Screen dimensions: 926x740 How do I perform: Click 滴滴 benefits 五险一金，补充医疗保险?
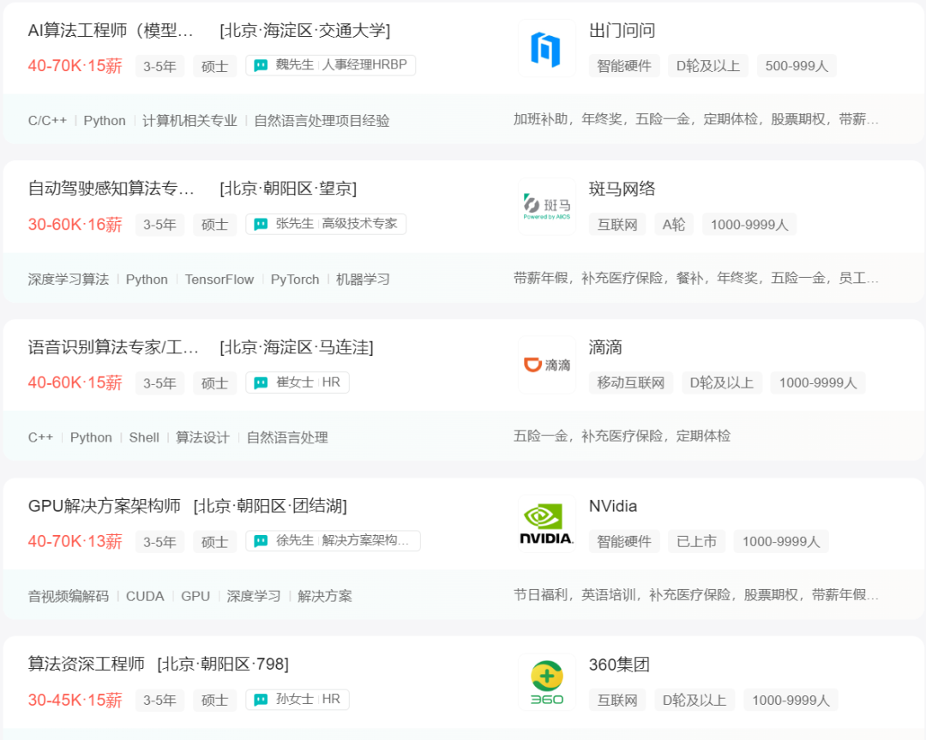[622, 436]
